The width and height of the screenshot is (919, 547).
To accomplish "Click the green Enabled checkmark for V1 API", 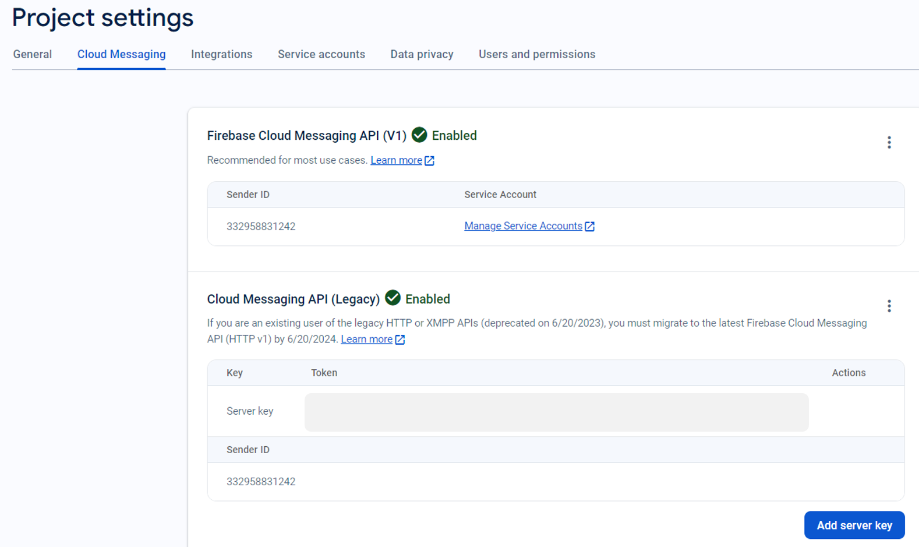I will pyautogui.click(x=419, y=135).
